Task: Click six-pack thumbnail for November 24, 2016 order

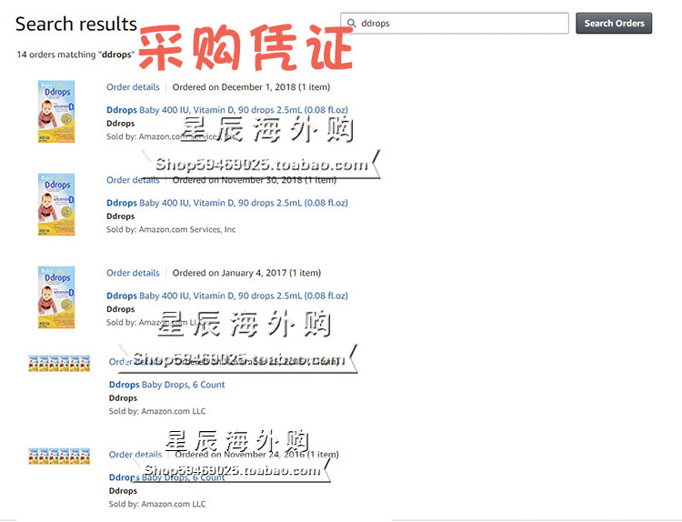Action: point(59,456)
